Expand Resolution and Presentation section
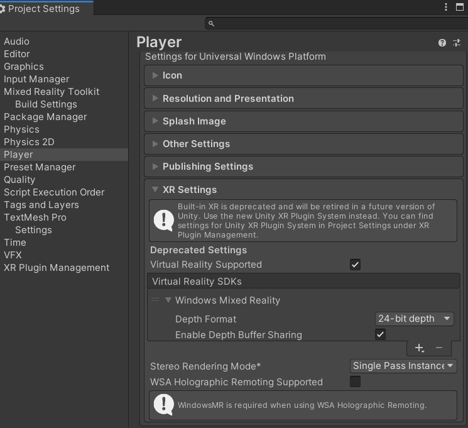This screenshot has height=428, width=468. click(x=303, y=98)
